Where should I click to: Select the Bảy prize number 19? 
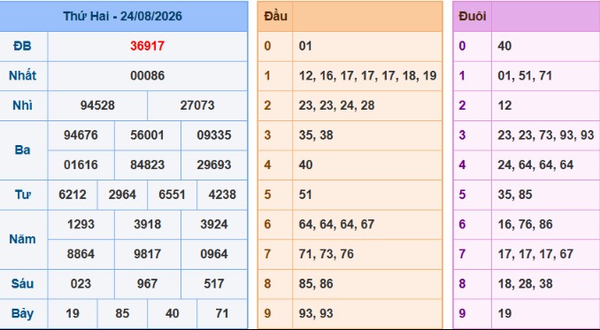pyautogui.click(x=73, y=313)
